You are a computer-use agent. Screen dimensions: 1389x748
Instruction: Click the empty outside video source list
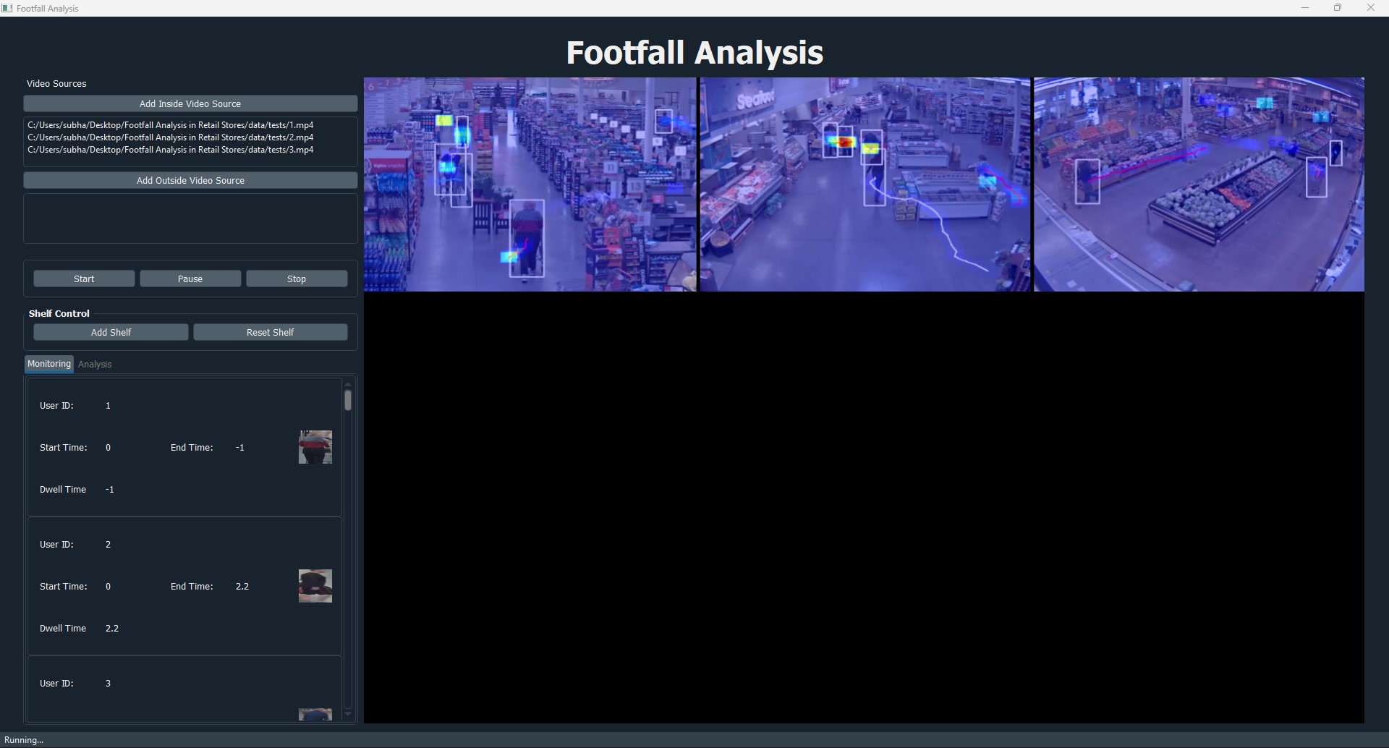point(190,218)
